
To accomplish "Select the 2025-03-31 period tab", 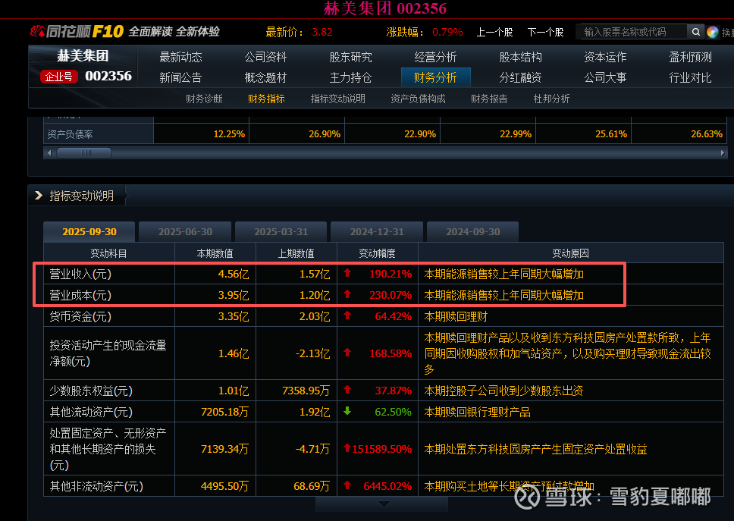I will pyautogui.click(x=281, y=232).
